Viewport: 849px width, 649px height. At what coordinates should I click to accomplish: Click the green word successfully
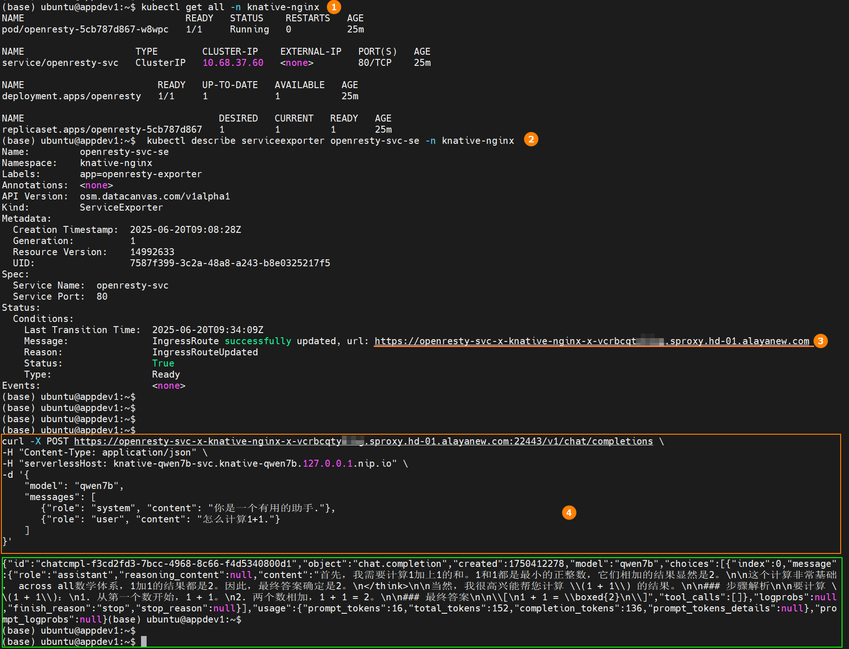point(258,341)
